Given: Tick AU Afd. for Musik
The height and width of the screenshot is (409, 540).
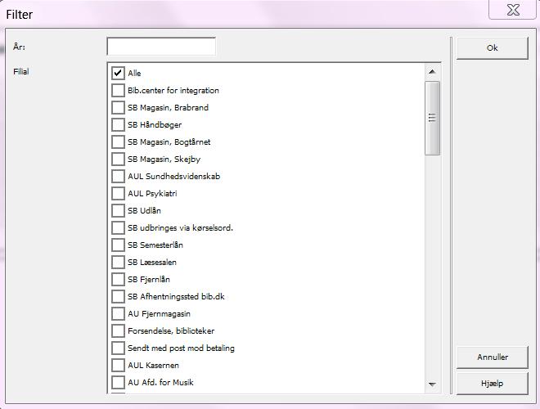Looking at the screenshot, I should coord(118,383).
